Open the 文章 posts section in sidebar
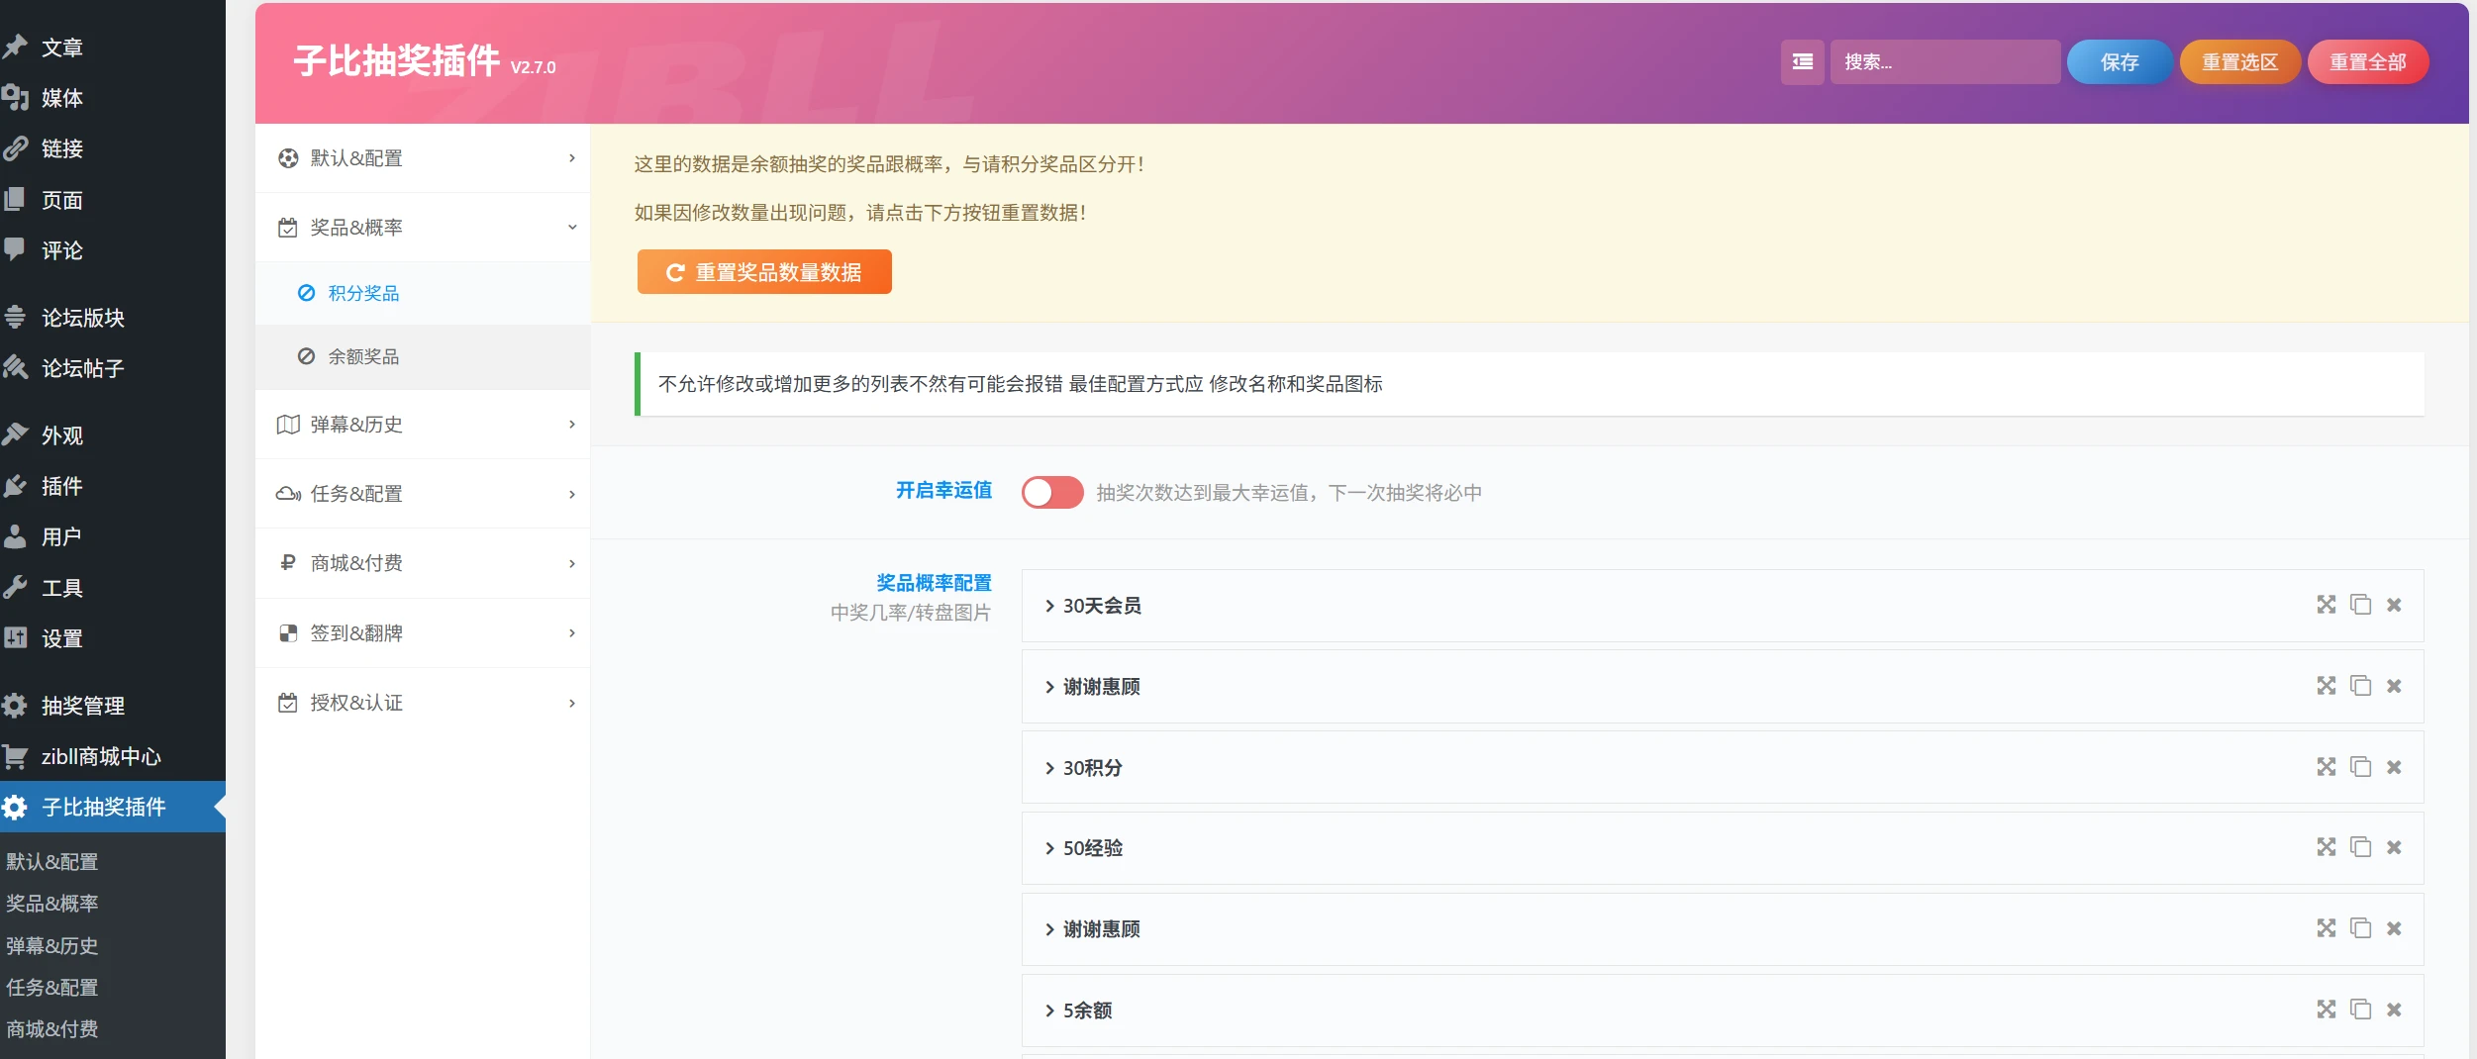 click(59, 47)
